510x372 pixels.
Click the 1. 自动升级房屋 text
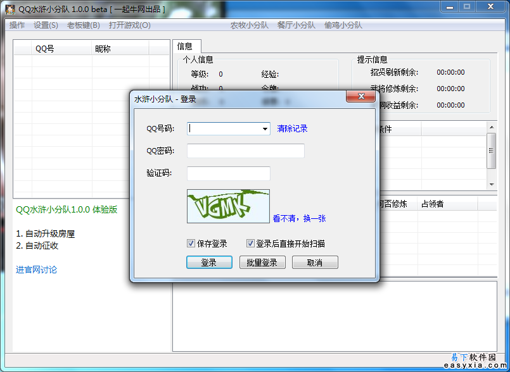click(x=45, y=233)
